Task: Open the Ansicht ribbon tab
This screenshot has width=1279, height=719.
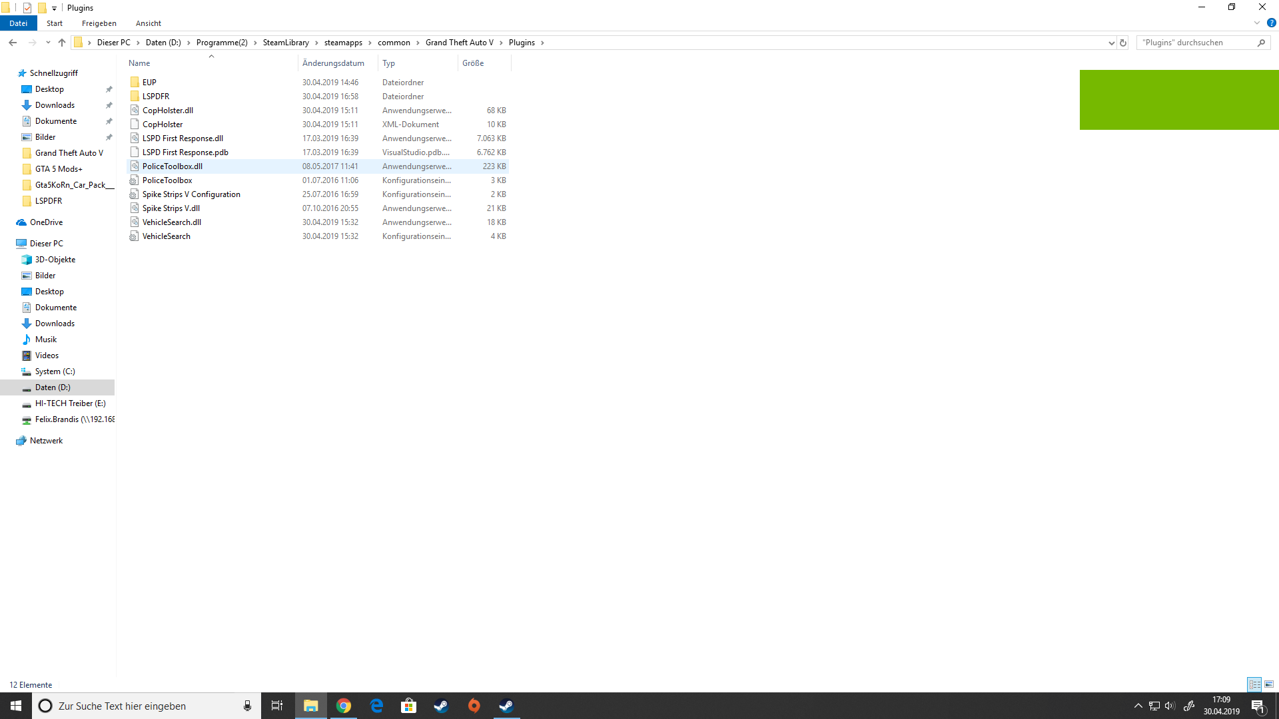Action: click(x=148, y=23)
